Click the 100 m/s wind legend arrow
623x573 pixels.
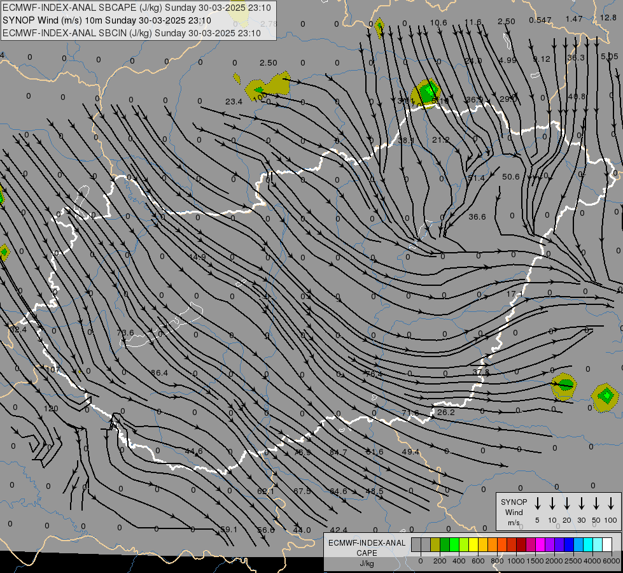click(x=611, y=504)
